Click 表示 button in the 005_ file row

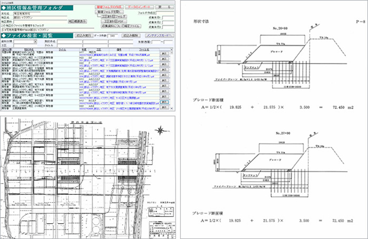pyautogui.click(x=164, y=80)
